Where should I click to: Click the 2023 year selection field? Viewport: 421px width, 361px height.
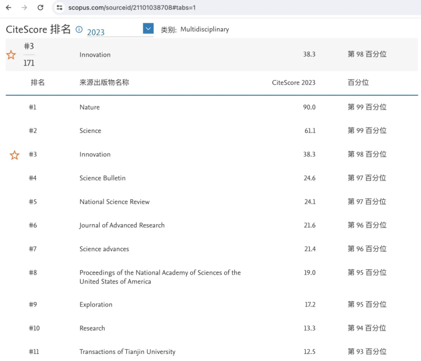(x=114, y=32)
